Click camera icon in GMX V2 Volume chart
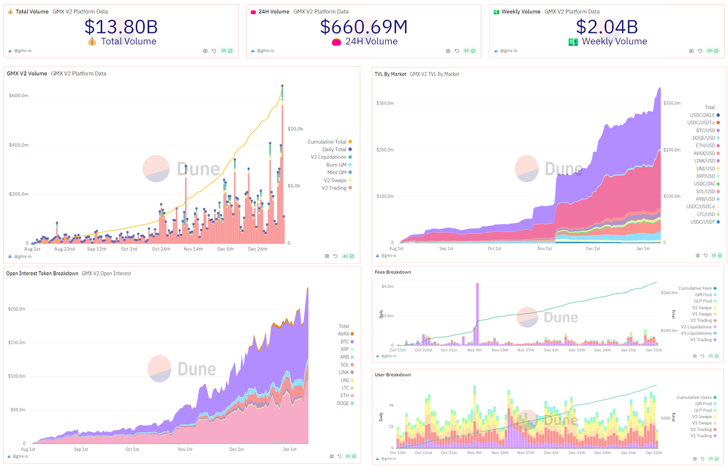 (327, 256)
